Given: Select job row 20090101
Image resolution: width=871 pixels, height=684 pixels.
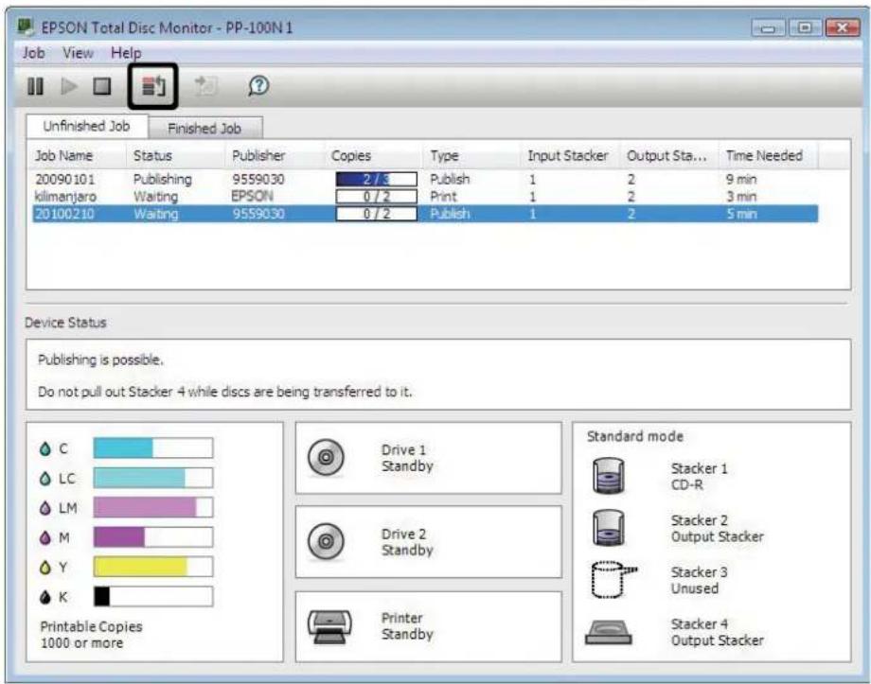Looking at the screenshot, I should pos(425,180).
